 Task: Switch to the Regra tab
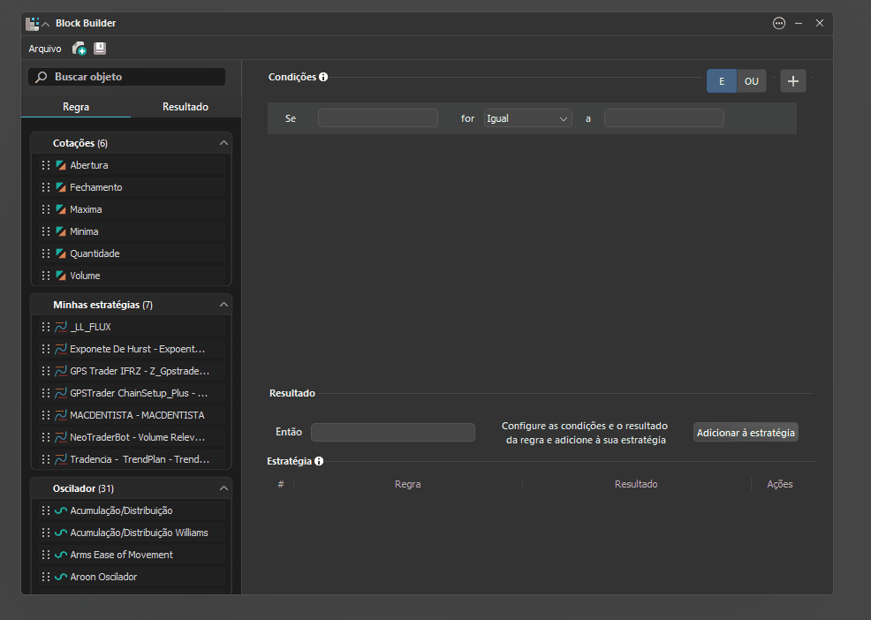76,107
